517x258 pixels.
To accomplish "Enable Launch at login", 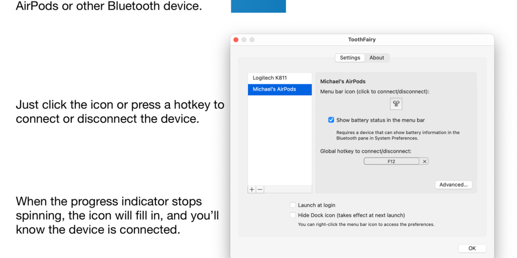I will coord(293,205).
